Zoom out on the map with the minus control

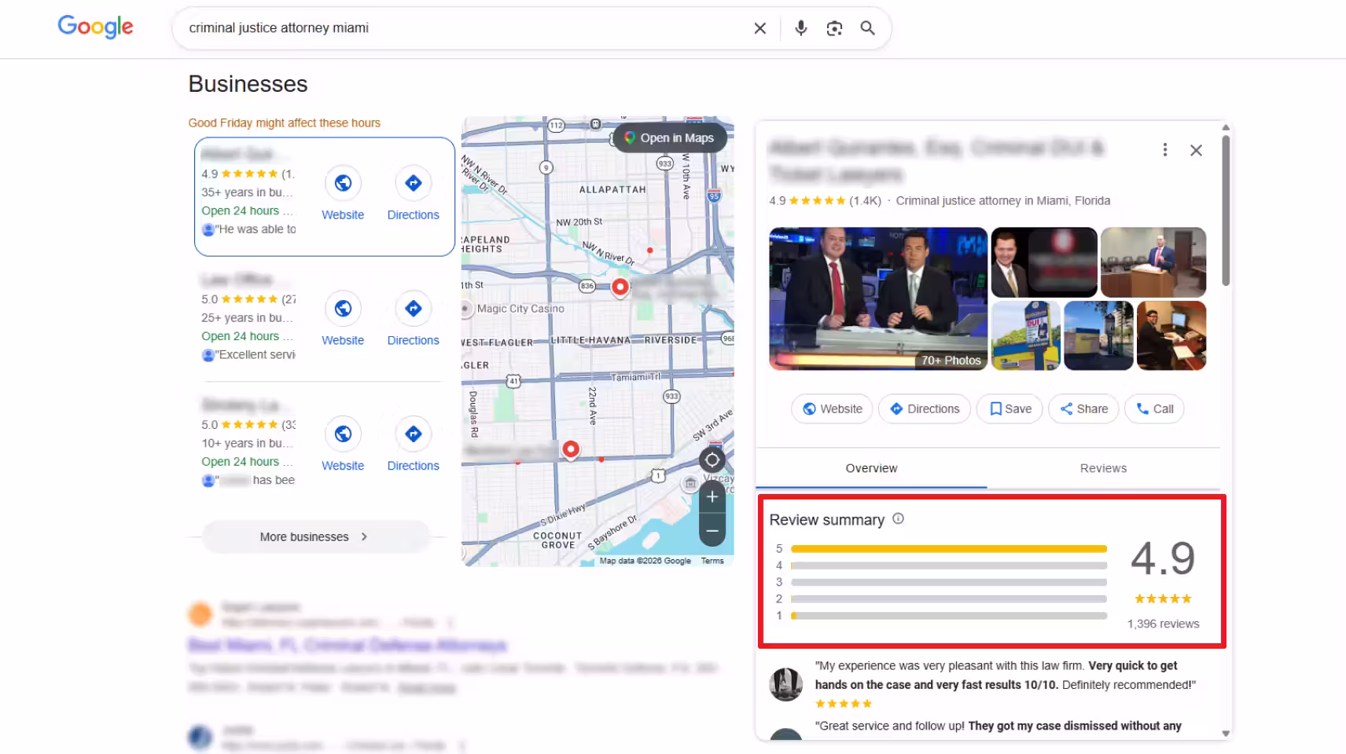(712, 531)
